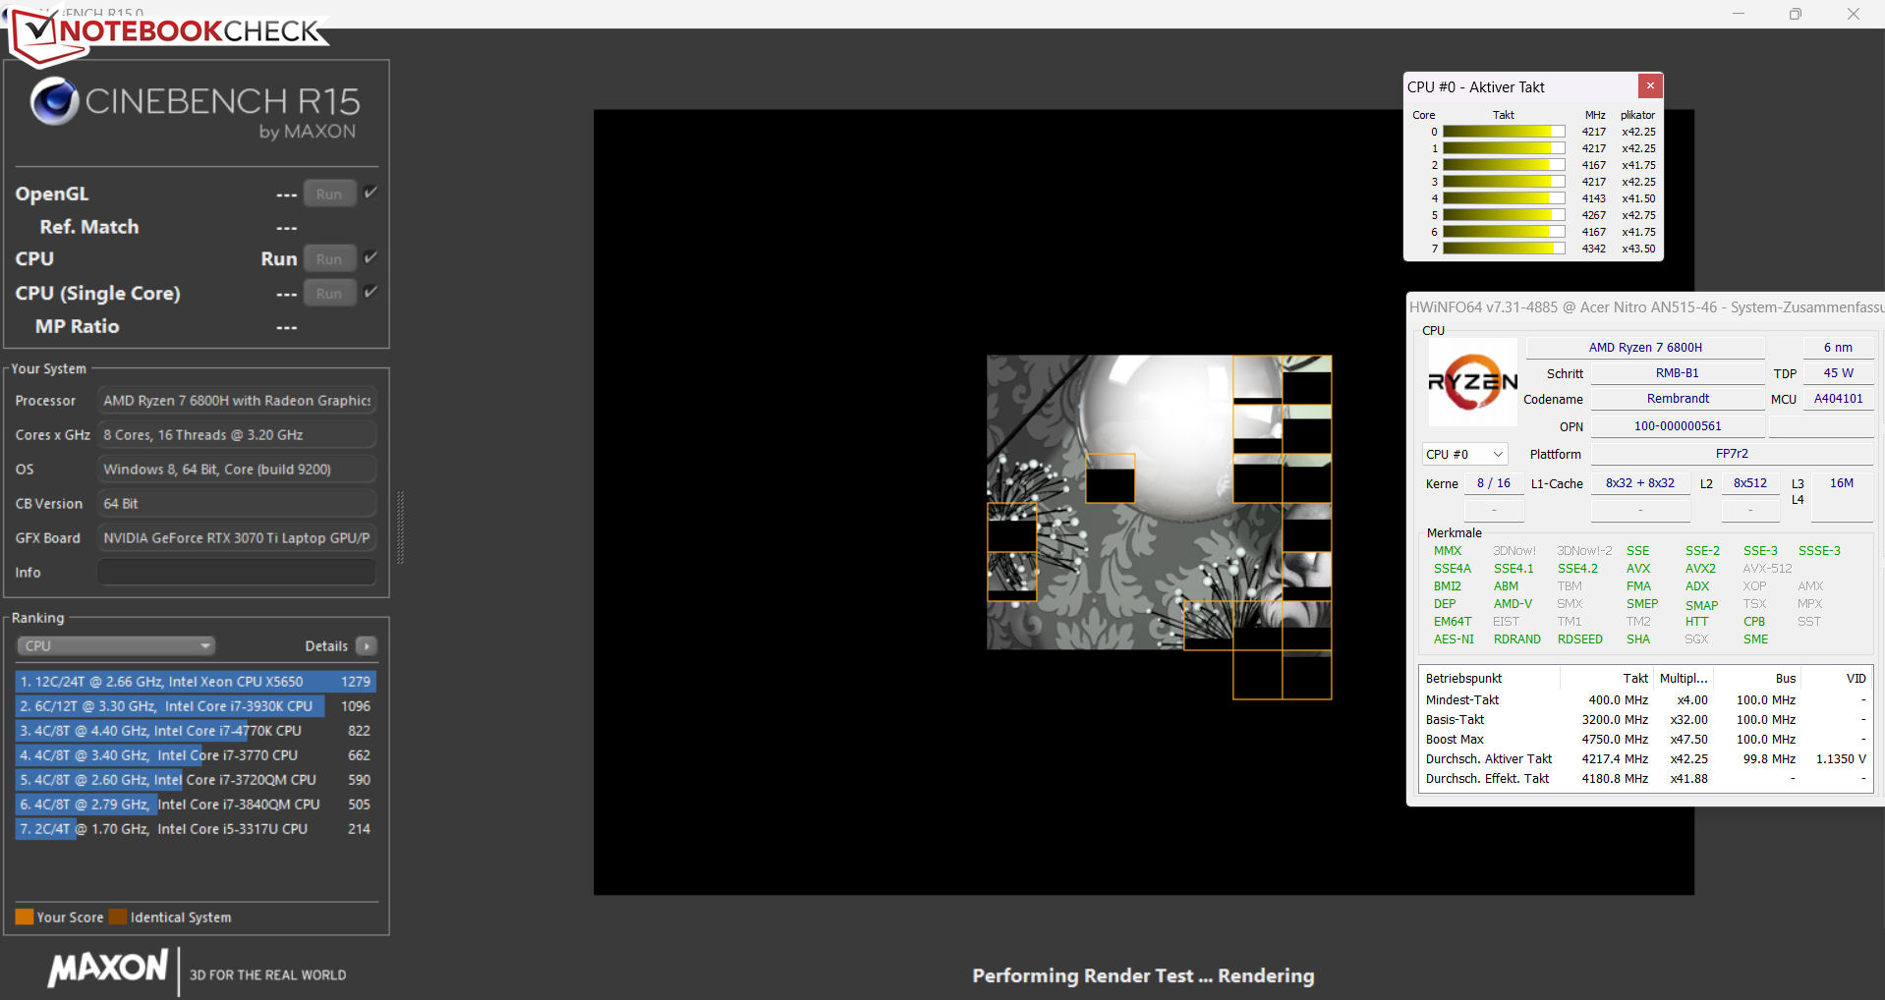Viewport: 1885px width, 1000px height.
Task: Select ranking row Intel Core i5-3317U CPU
Action: click(196, 828)
